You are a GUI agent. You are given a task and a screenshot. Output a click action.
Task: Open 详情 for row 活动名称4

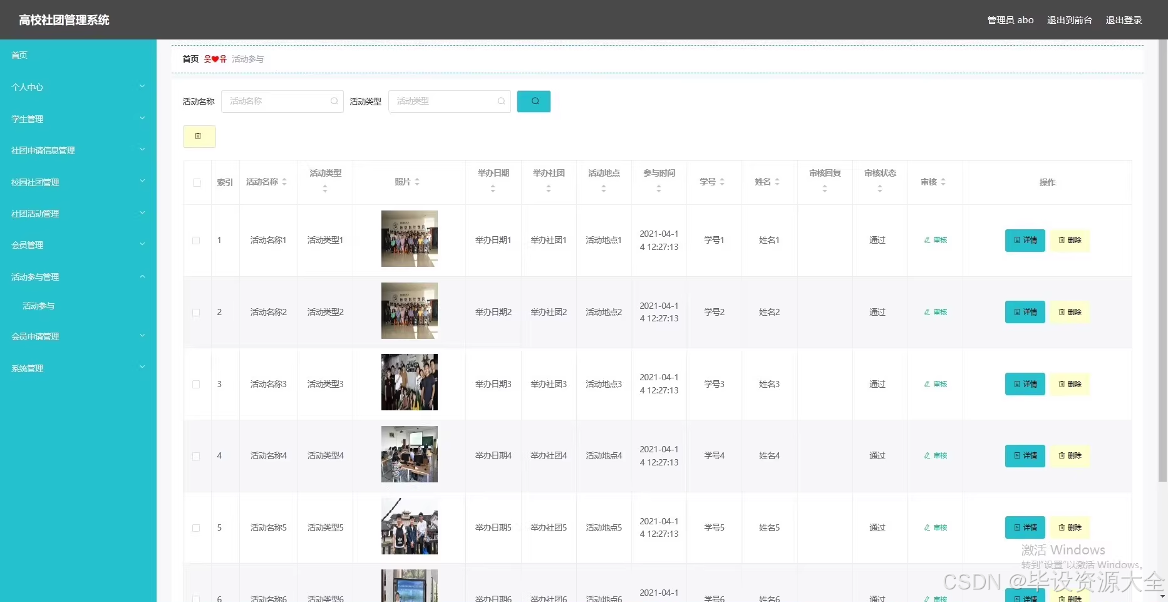coord(1025,456)
